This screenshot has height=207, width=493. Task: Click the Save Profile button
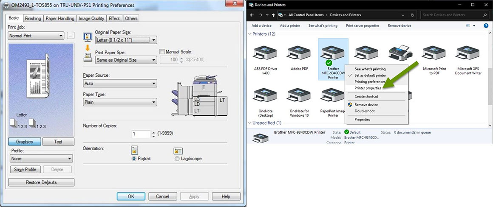[x=25, y=169]
